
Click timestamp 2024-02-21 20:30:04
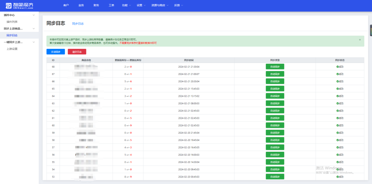click(189, 81)
